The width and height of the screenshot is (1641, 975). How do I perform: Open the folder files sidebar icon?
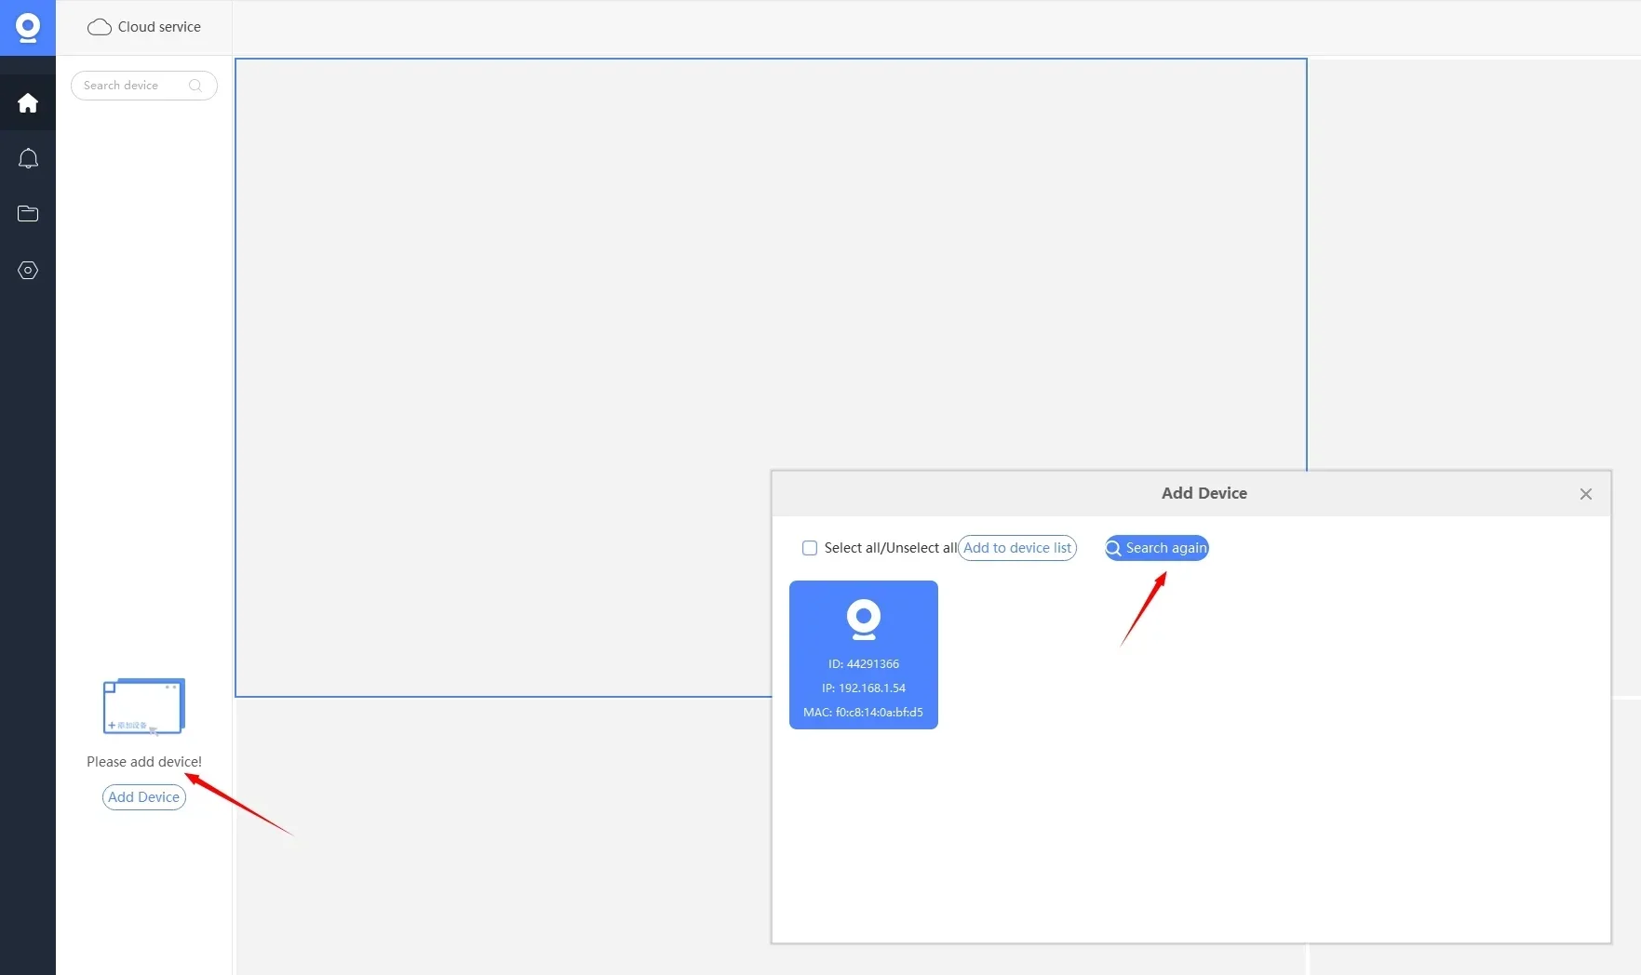tap(28, 214)
